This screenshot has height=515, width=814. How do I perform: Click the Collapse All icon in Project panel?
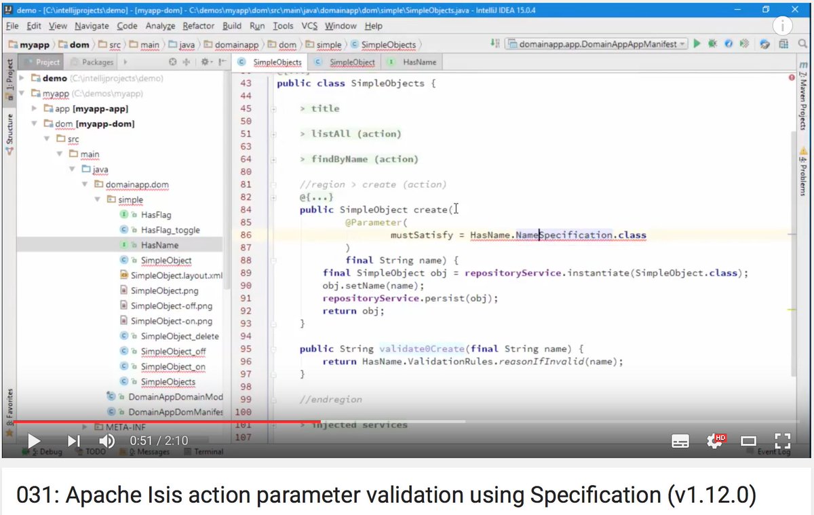187,62
